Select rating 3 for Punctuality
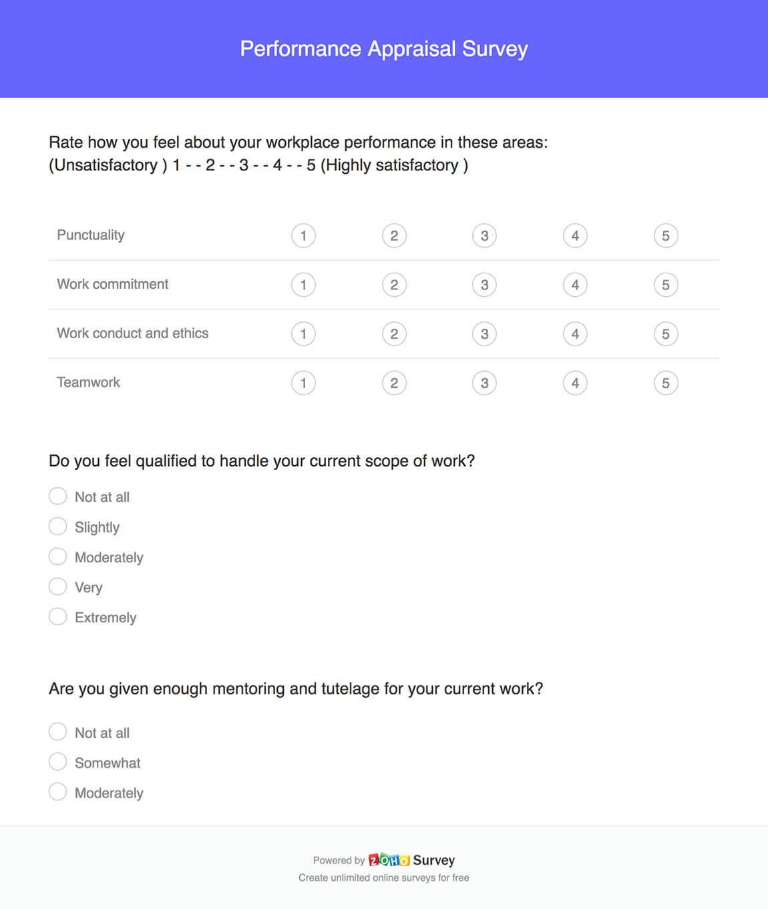The image size is (768, 909). tap(484, 236)
